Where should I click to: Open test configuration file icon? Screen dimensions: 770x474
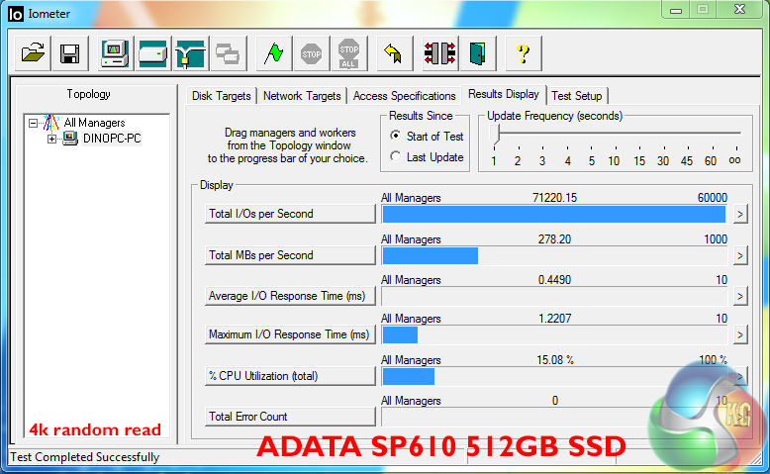click(33, 53)
